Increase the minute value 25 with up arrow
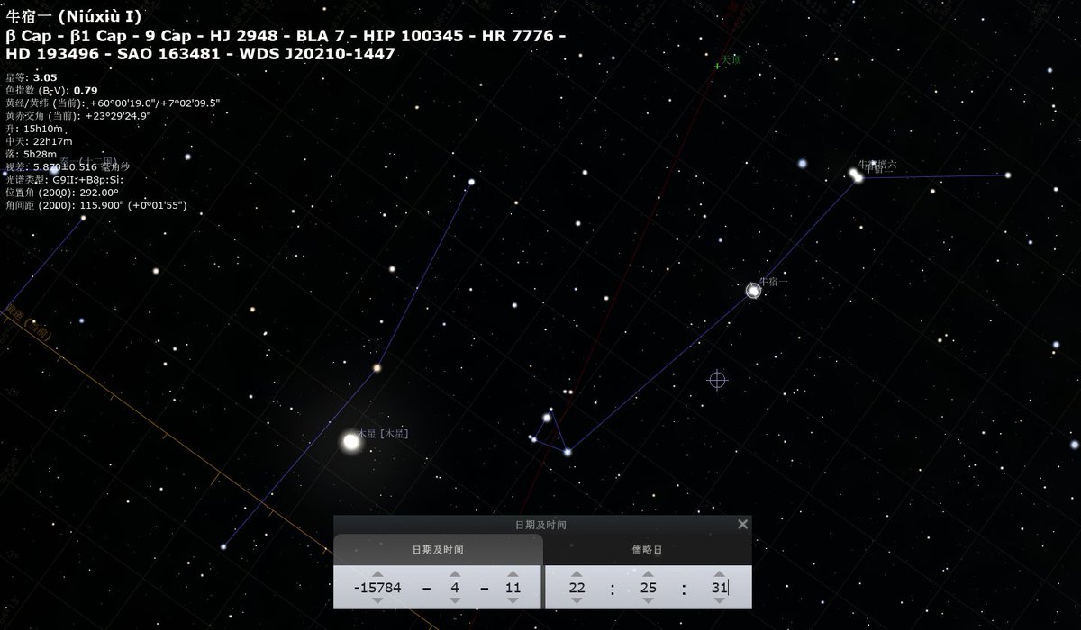This screenshot has width=1081, height=630. pyautogui.click(x=649, y=574)
